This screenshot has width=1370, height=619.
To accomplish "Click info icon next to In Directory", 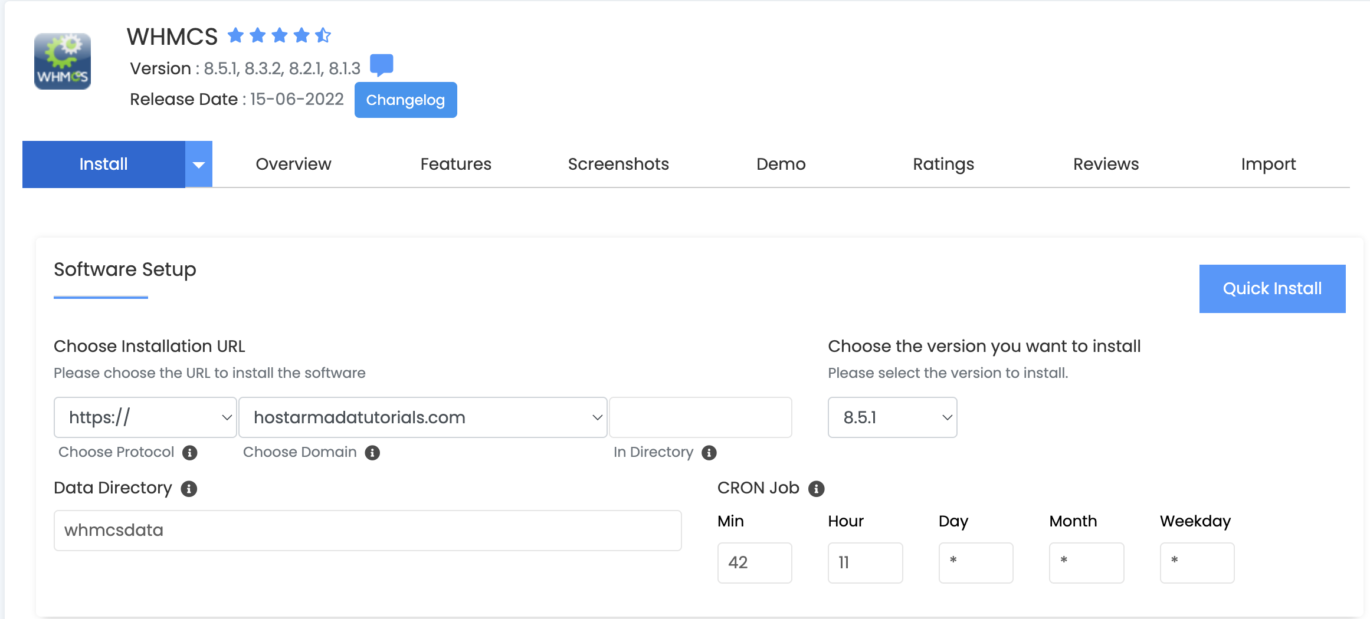I will pos(709,453).
